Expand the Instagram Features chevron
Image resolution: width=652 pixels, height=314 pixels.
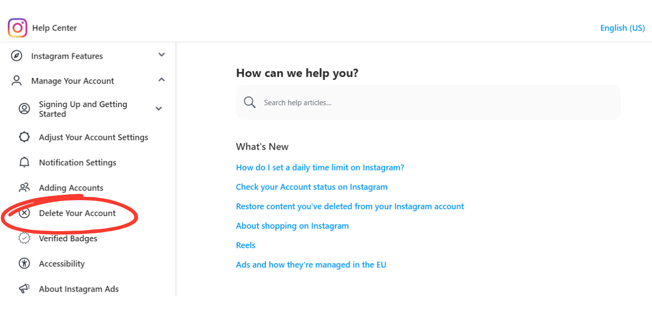click(162, 55)
